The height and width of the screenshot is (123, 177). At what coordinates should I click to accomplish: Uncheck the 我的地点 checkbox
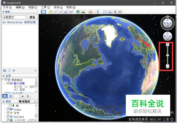click(6, 79)
